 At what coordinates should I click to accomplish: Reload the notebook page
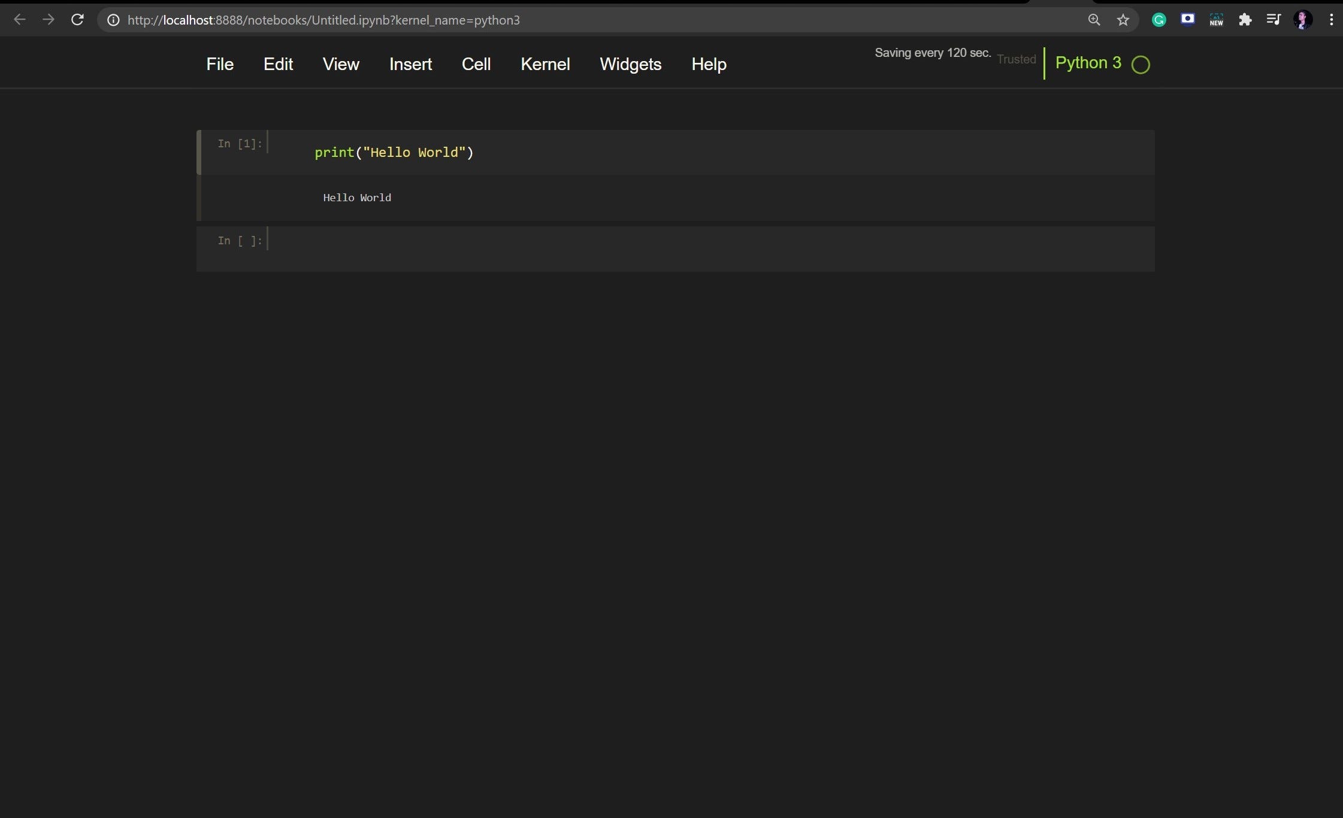point(77,19)
